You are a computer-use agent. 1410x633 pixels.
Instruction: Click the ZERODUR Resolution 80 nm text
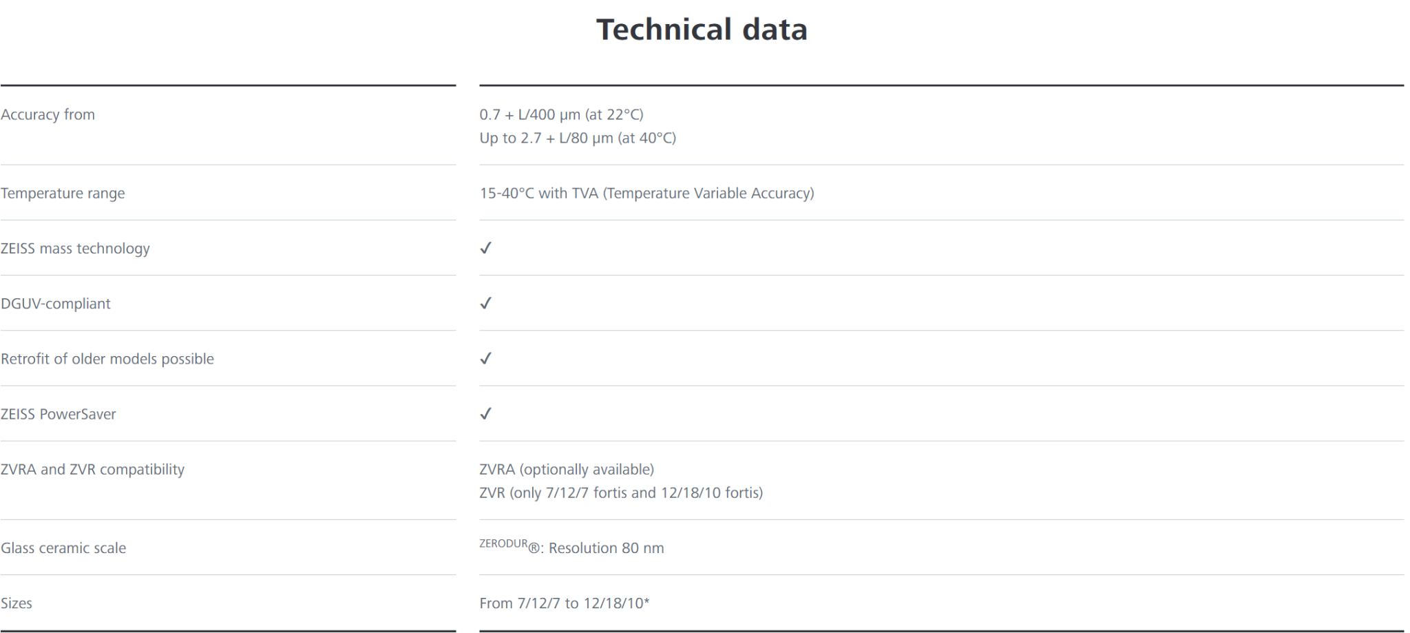571,548
